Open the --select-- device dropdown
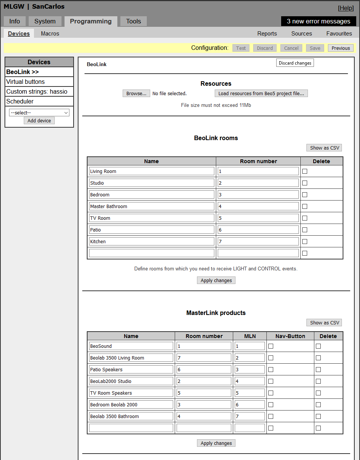 pyautogui.click(x=39, y=113)
